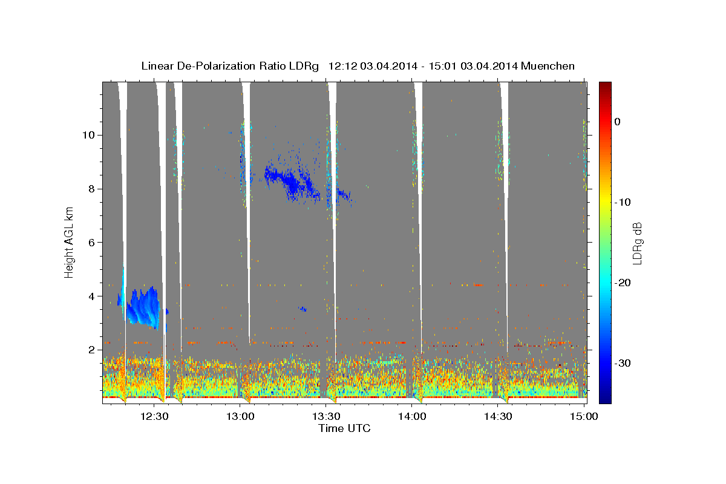Screen dimensions: 726x484
Task: Click the dark blue bottom of the colorbar
Action: 605,398
